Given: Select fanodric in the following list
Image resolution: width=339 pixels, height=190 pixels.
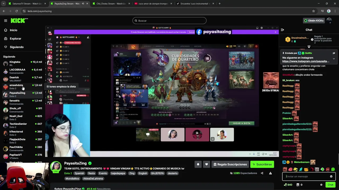Looking at the screenshot, I should coord(23,102).
